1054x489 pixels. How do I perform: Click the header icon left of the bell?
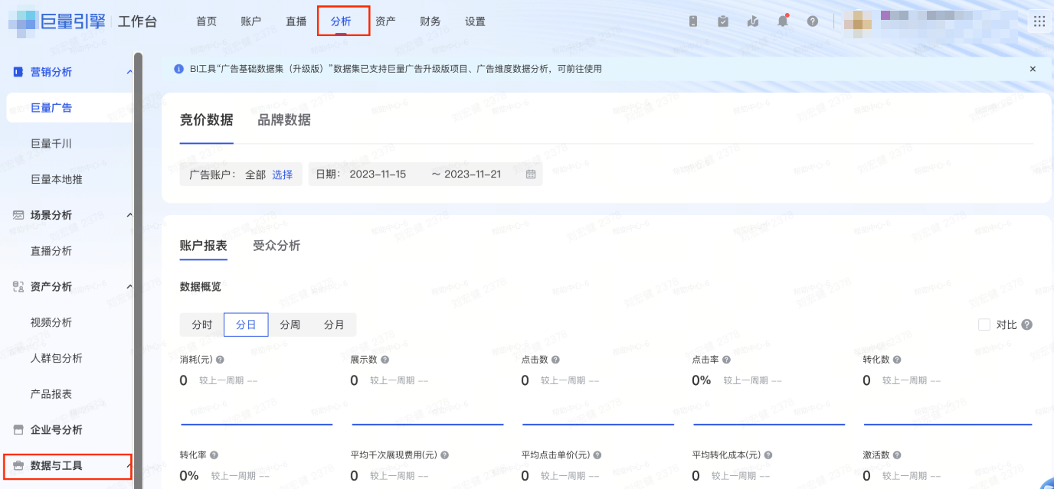753,21
